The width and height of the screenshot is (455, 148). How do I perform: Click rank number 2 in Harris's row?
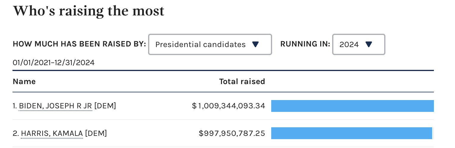coord(15,133)
